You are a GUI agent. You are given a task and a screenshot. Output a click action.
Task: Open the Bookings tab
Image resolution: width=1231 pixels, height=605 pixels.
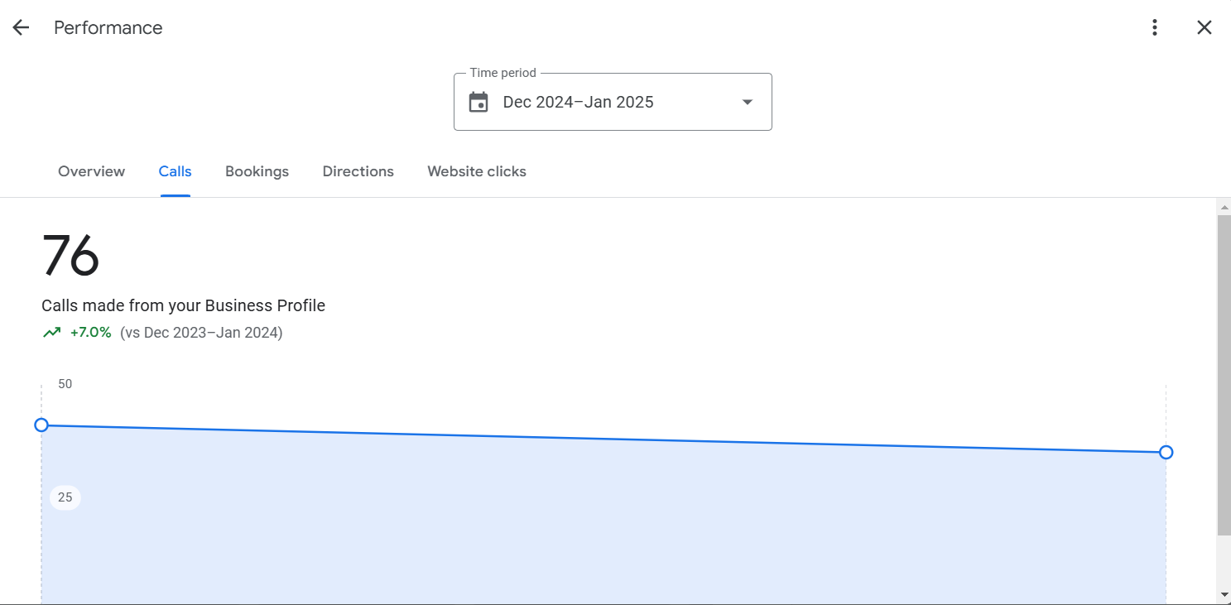click(257, 171)
